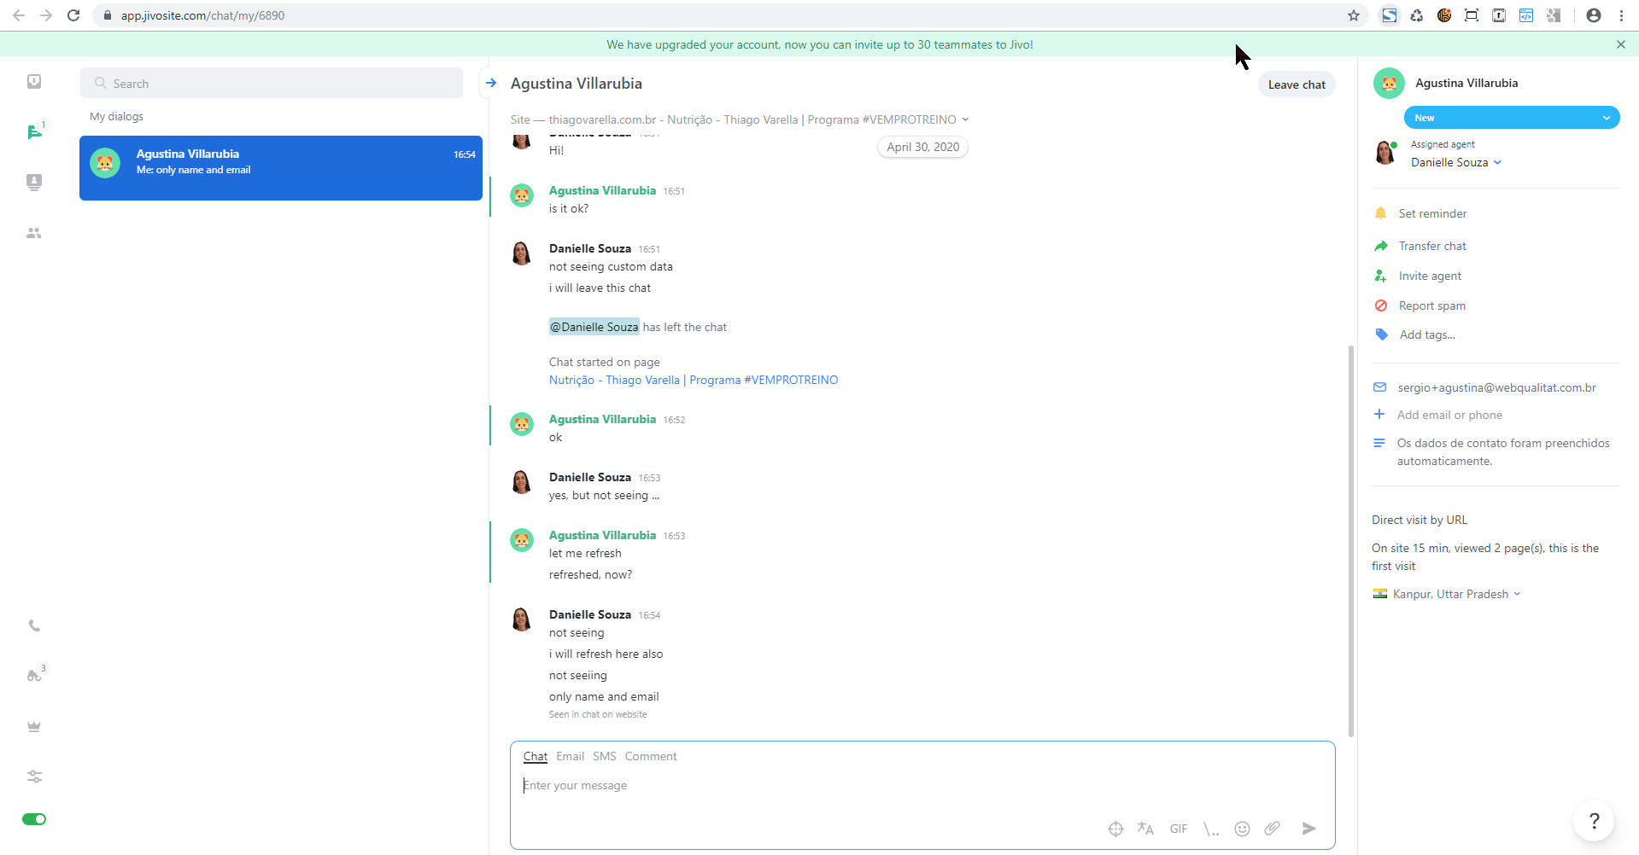The width and height of the screenshot is (1639, 855).
Task: Click the help question mark button
Action: tap(1594, 821)
